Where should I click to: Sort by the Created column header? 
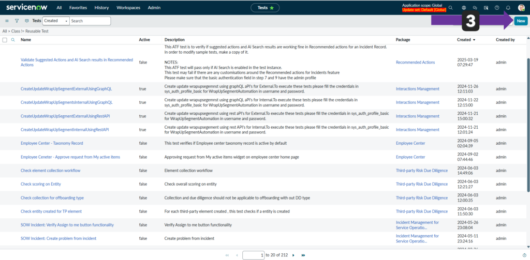[x=464, y=40]
